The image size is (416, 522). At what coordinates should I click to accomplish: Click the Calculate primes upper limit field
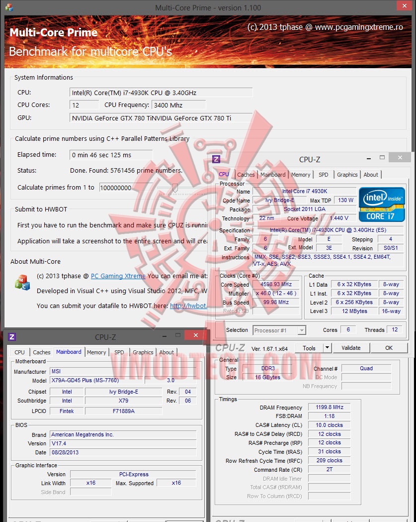pyautogui.click(x=126, y=188)
